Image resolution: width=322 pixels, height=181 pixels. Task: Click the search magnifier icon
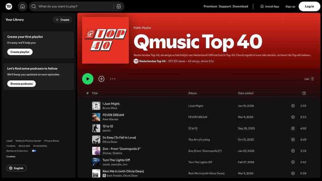click(34, 6)
